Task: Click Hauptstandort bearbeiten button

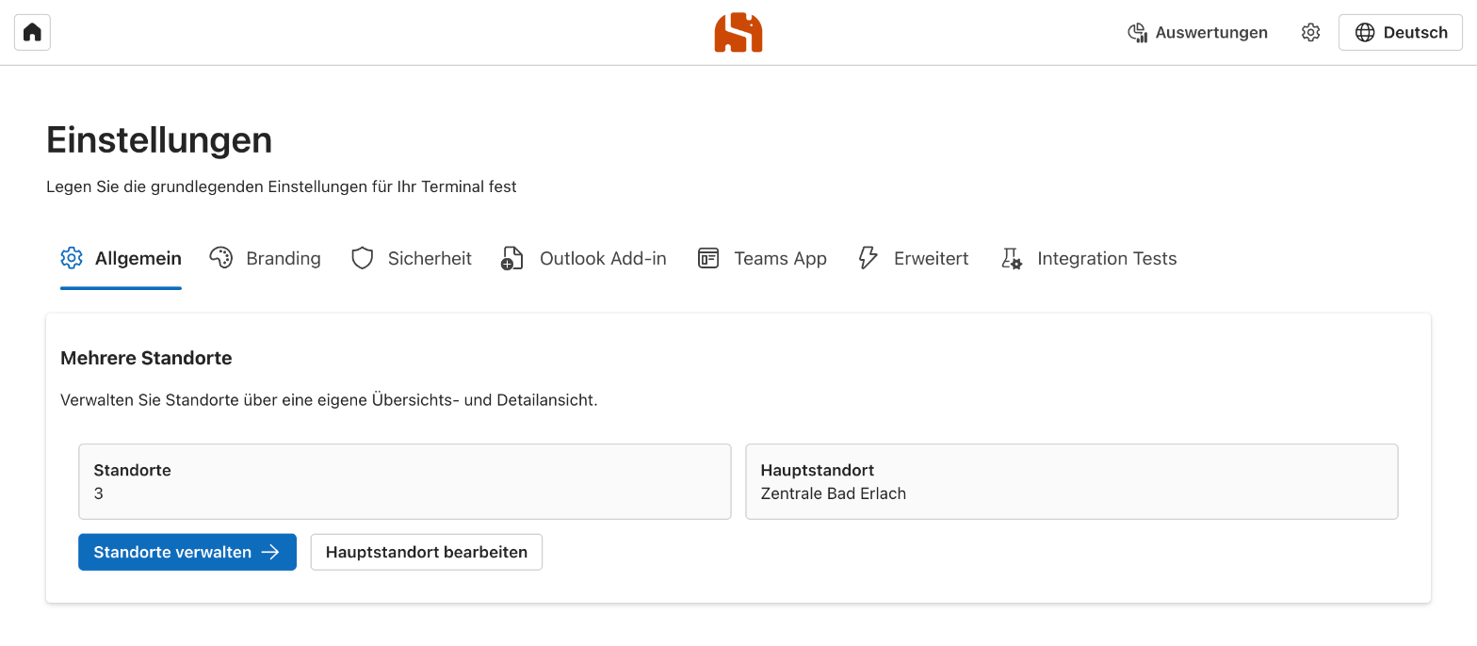Action: point(427,552)
